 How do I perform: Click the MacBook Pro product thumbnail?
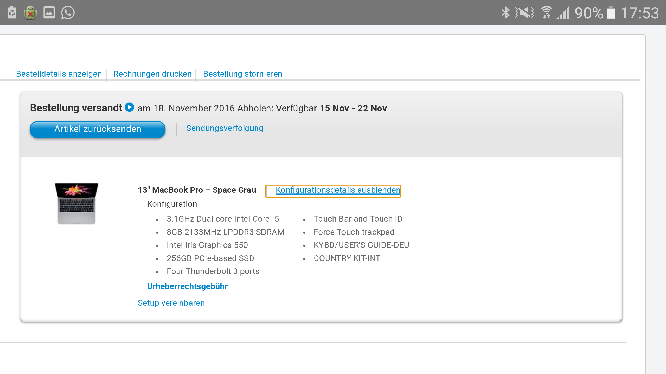coord(76,203)
